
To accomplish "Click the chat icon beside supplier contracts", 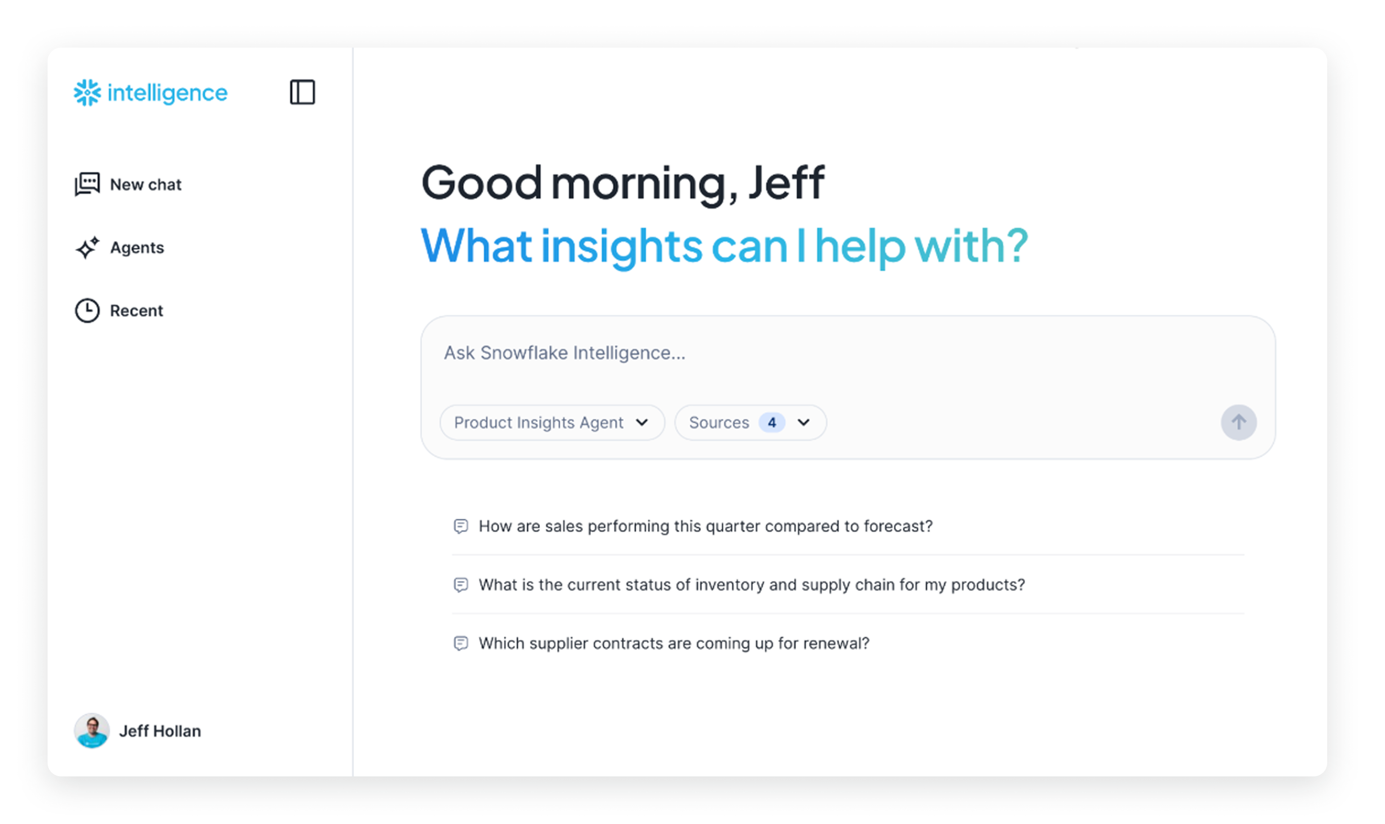I will (461, 643).
